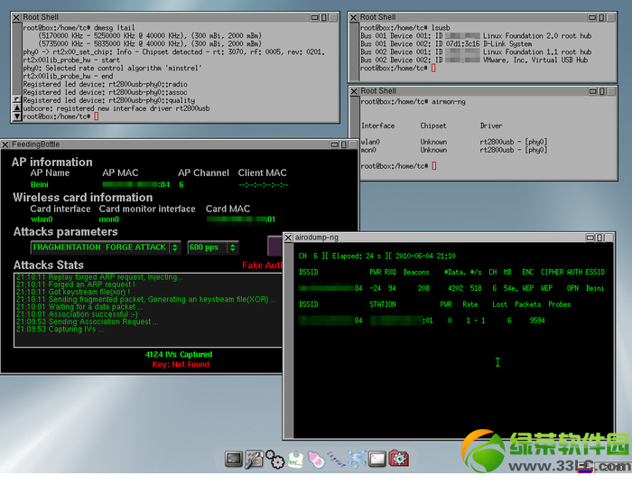This screenshot has height=485, width=632.
Task: Open the red folder gear icon in dock
Action: pos(399,459)
